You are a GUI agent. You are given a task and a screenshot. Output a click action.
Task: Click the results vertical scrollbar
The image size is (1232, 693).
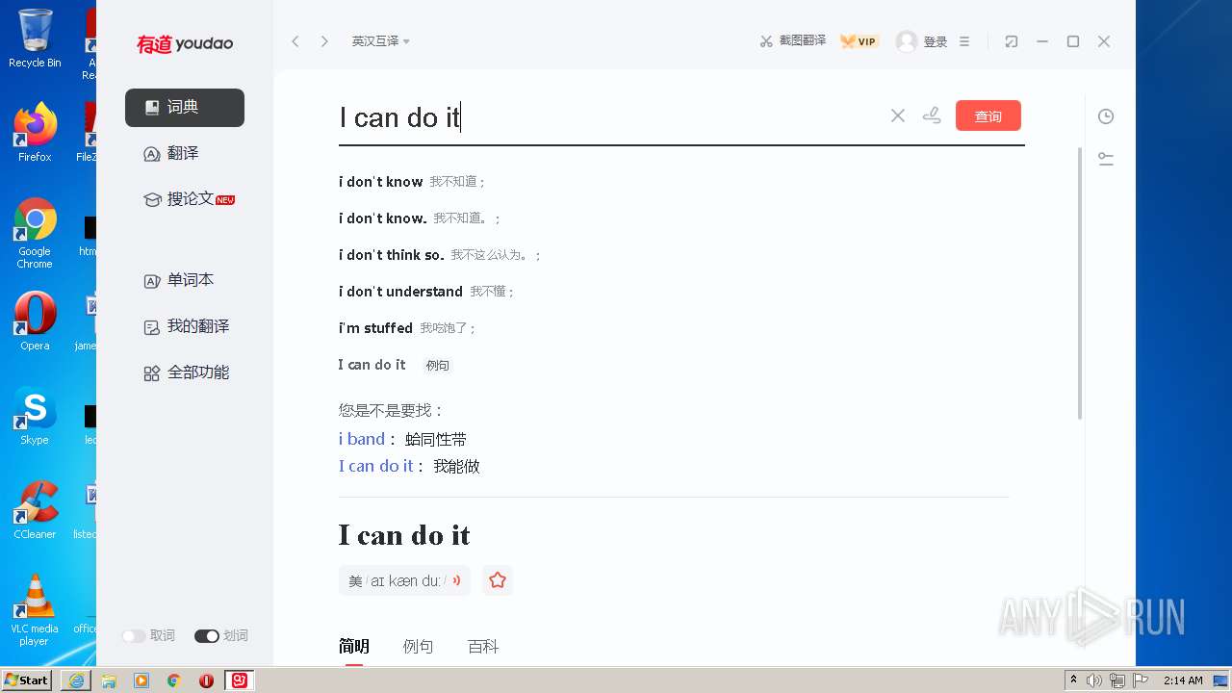tap(1080, 284)
